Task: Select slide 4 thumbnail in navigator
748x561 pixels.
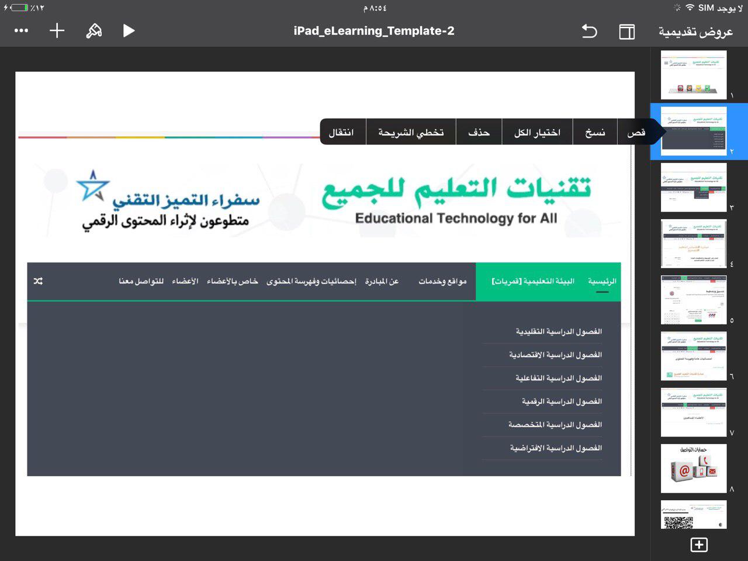Action: click(x=694, y=243)
